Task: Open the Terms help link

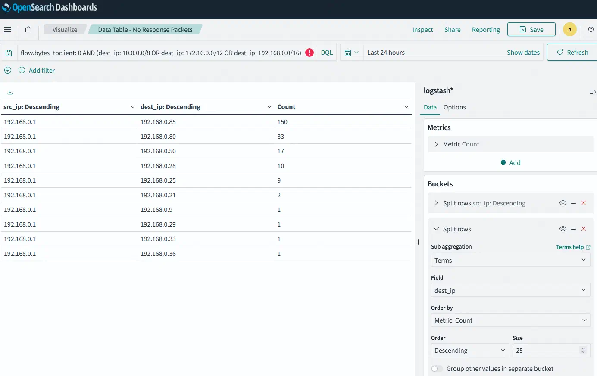Action: tap(573, 247)
